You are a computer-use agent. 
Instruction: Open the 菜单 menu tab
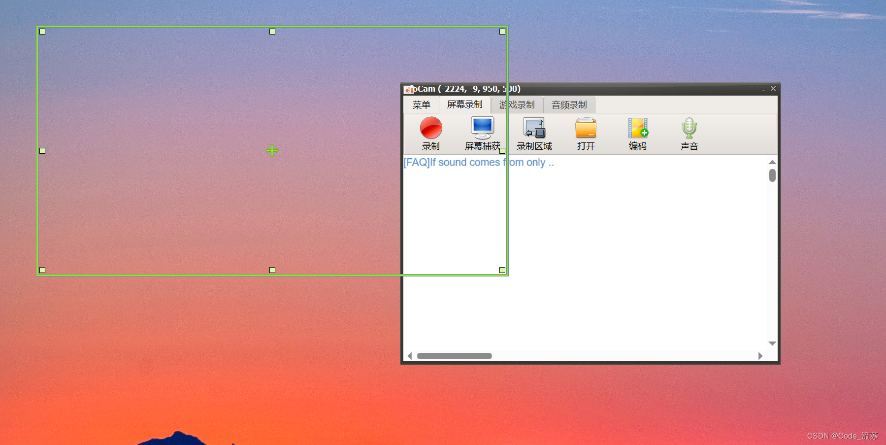coord(422,105)
